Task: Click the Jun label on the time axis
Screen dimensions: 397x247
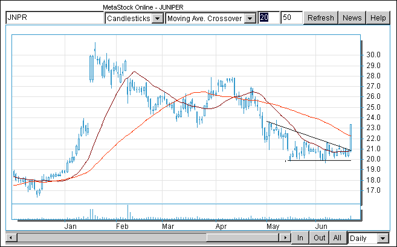Action: [321, 226]
